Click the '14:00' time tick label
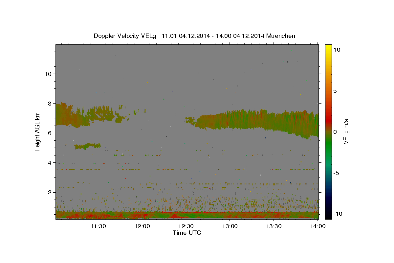This screenshot has width=394, height=263. point(318,226)
